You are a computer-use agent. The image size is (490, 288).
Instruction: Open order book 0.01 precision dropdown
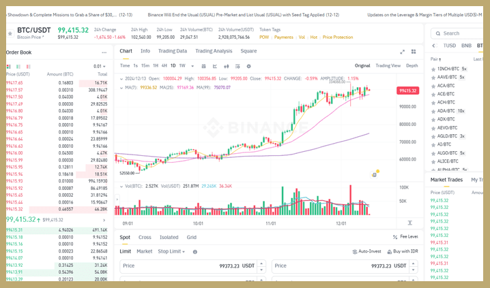(x=100, y=67)
